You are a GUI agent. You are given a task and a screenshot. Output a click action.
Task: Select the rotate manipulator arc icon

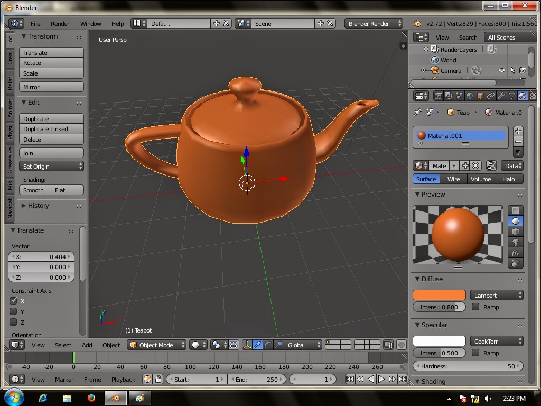point(268,345)
